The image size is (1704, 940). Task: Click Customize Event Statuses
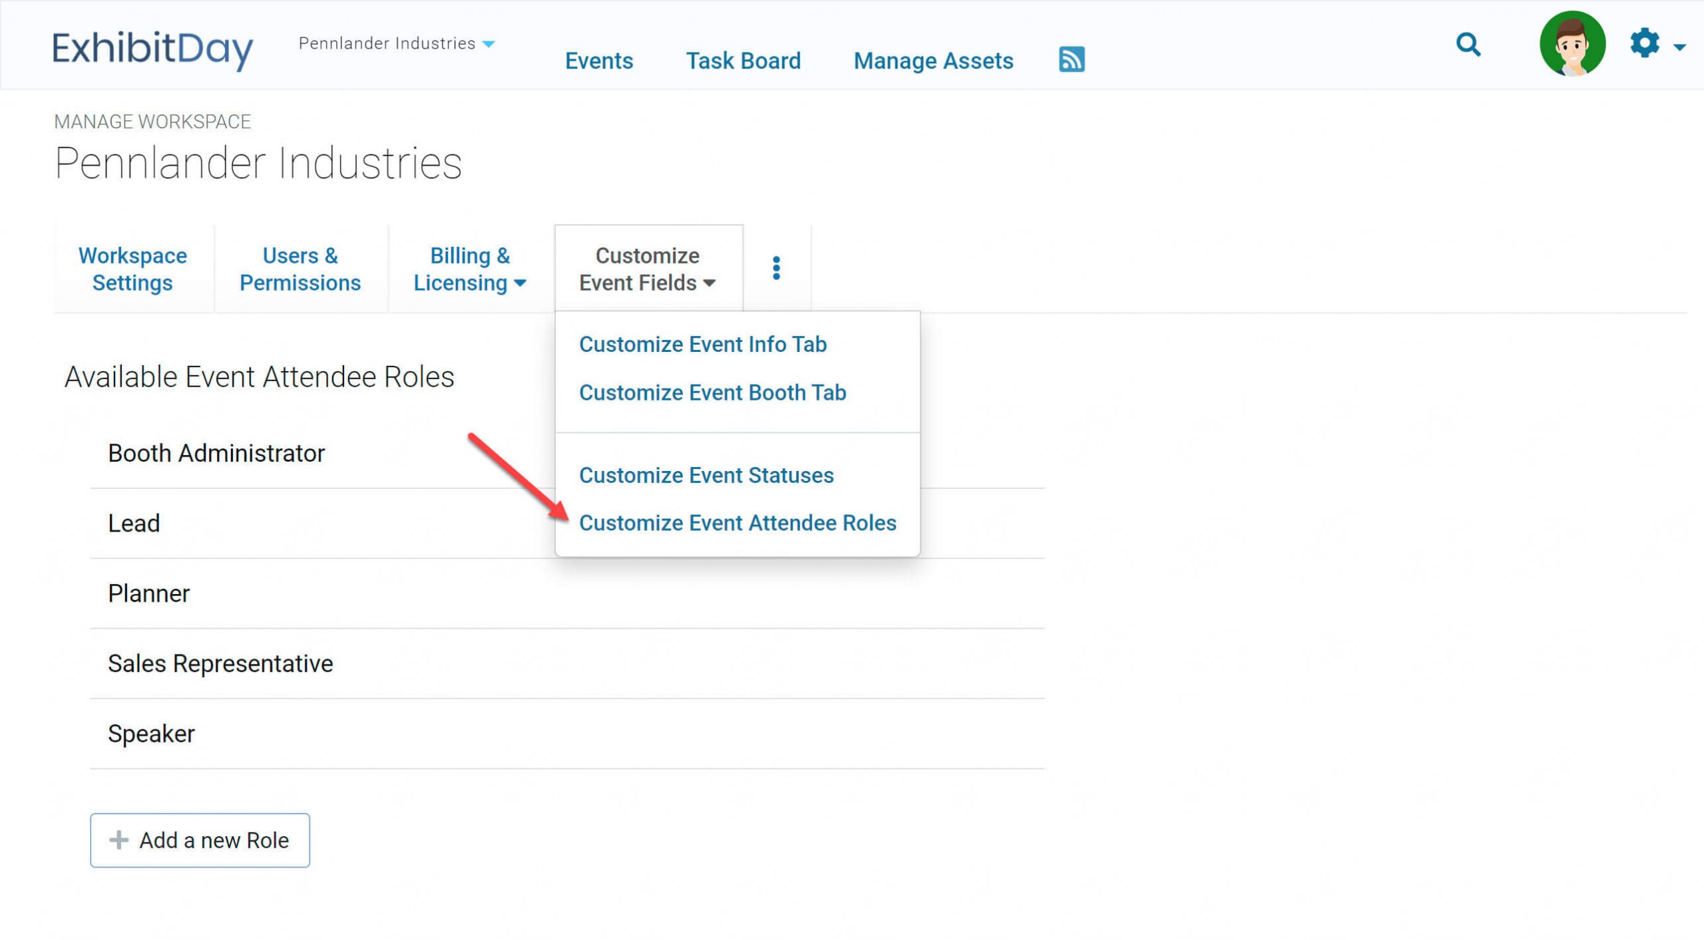(706, 475)
